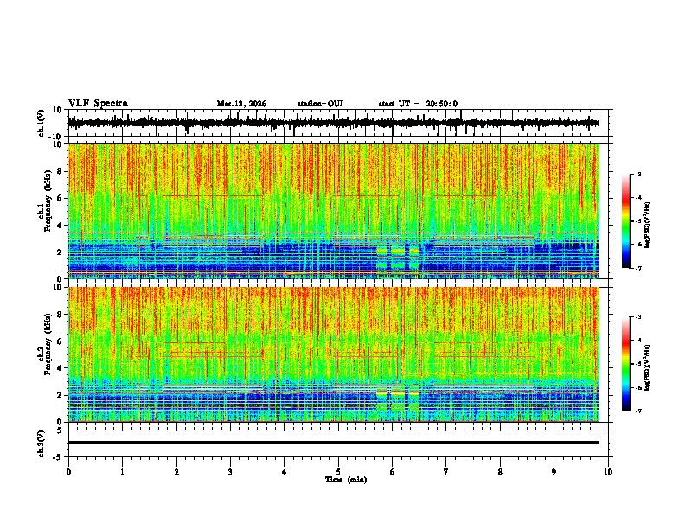Click the flat black ch.3 voltage trace
Screen dimensions: 685x529
click(x=333, y=443)
